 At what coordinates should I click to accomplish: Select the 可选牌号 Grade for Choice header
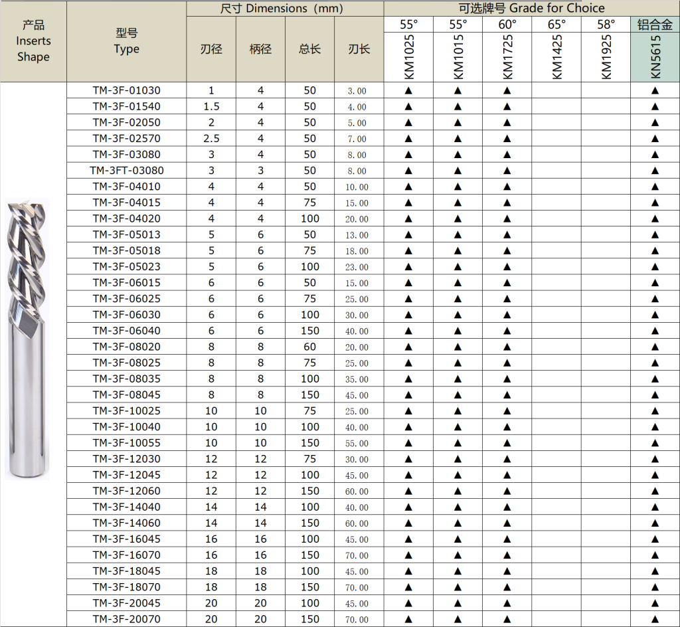click(x=532, y=8)
